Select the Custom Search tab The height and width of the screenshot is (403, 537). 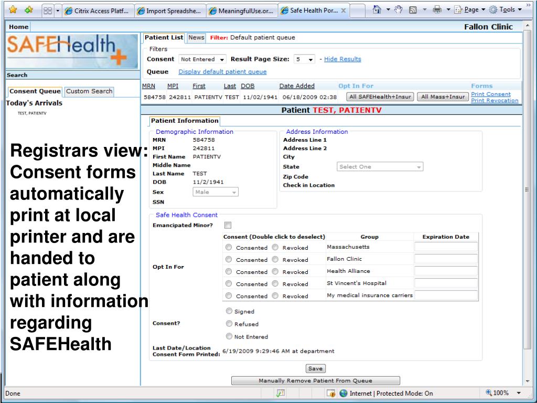pos(89,91)
